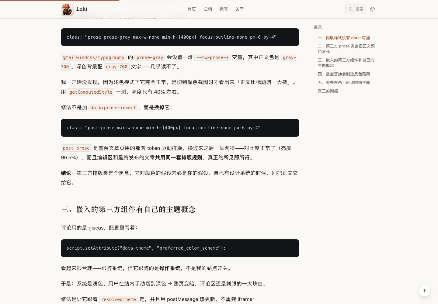Click the Loki site title

(82, 9)
